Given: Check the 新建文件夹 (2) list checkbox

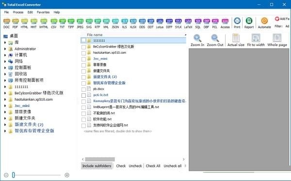Looking at the screenshot, I should 83,77.
